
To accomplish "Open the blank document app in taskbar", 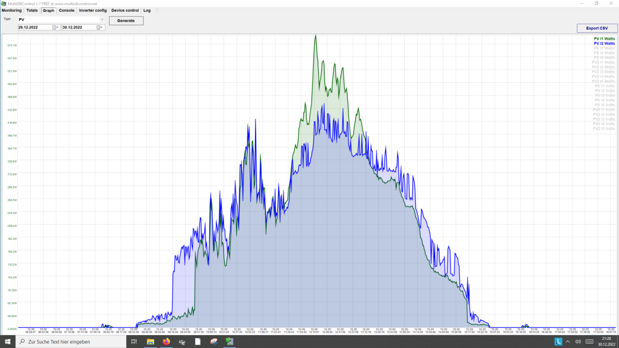I will point(198,342).
